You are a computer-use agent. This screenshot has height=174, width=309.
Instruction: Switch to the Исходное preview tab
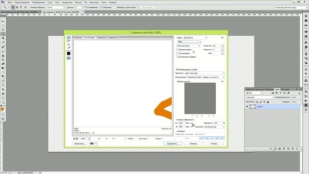78,38
